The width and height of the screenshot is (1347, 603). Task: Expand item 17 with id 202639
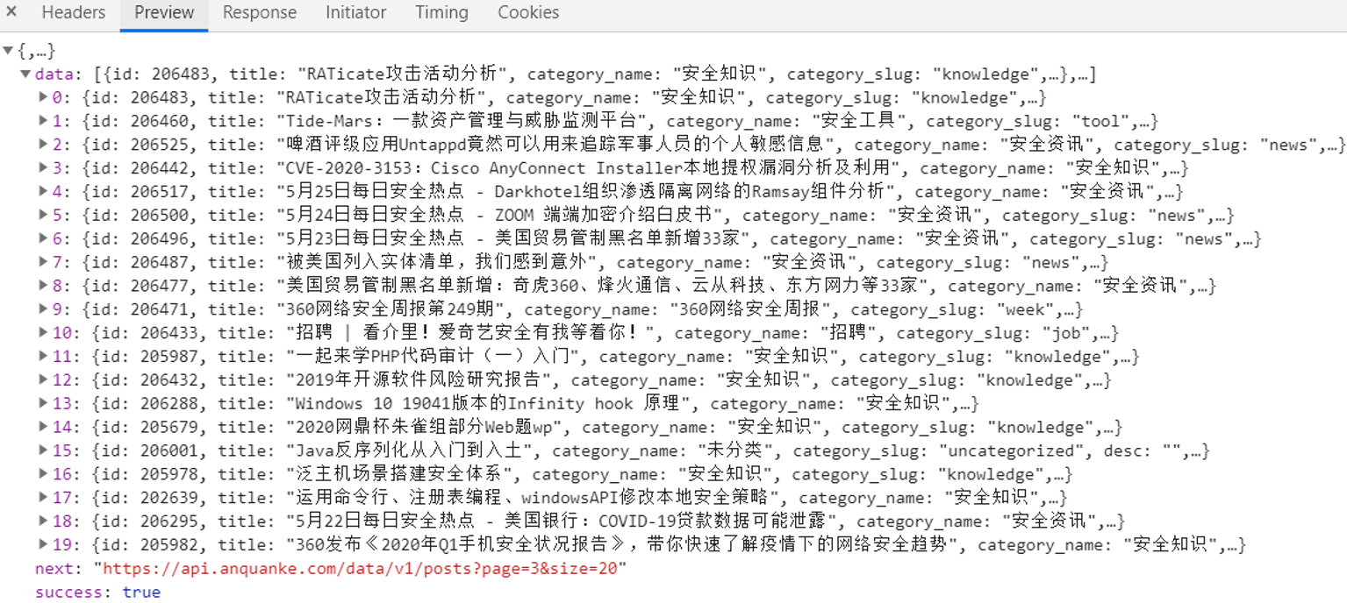(x=43, y=498)
